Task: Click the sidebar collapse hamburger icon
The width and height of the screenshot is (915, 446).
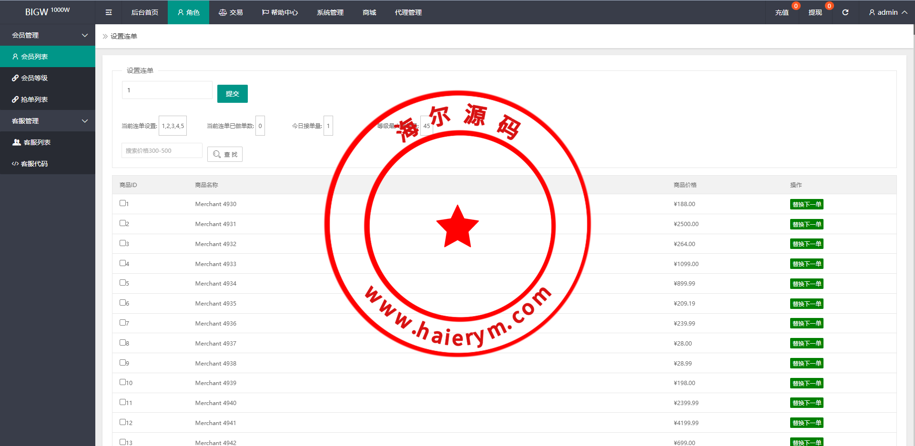Action: (109, 12)
